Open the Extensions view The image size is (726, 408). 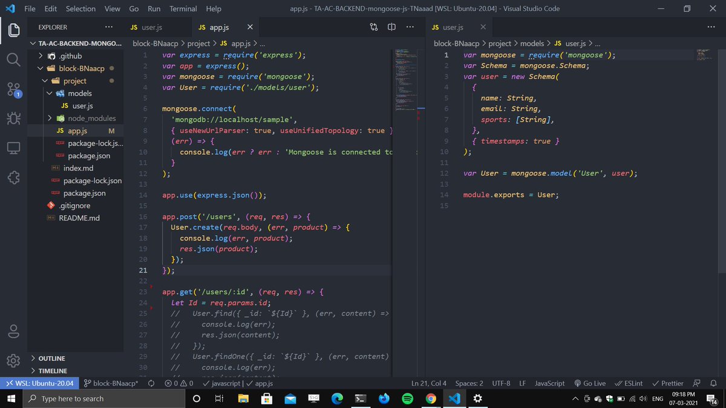(x=13, y=178)
